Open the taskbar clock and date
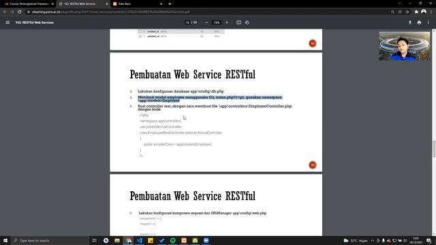This screenshot has width=436, height=245. click(x=416, y=240)
